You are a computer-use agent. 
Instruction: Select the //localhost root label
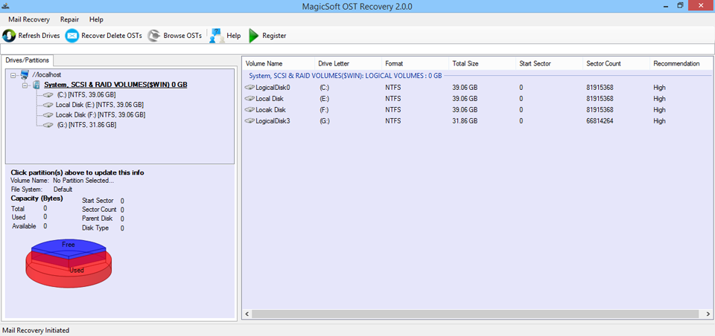[46, 74]
